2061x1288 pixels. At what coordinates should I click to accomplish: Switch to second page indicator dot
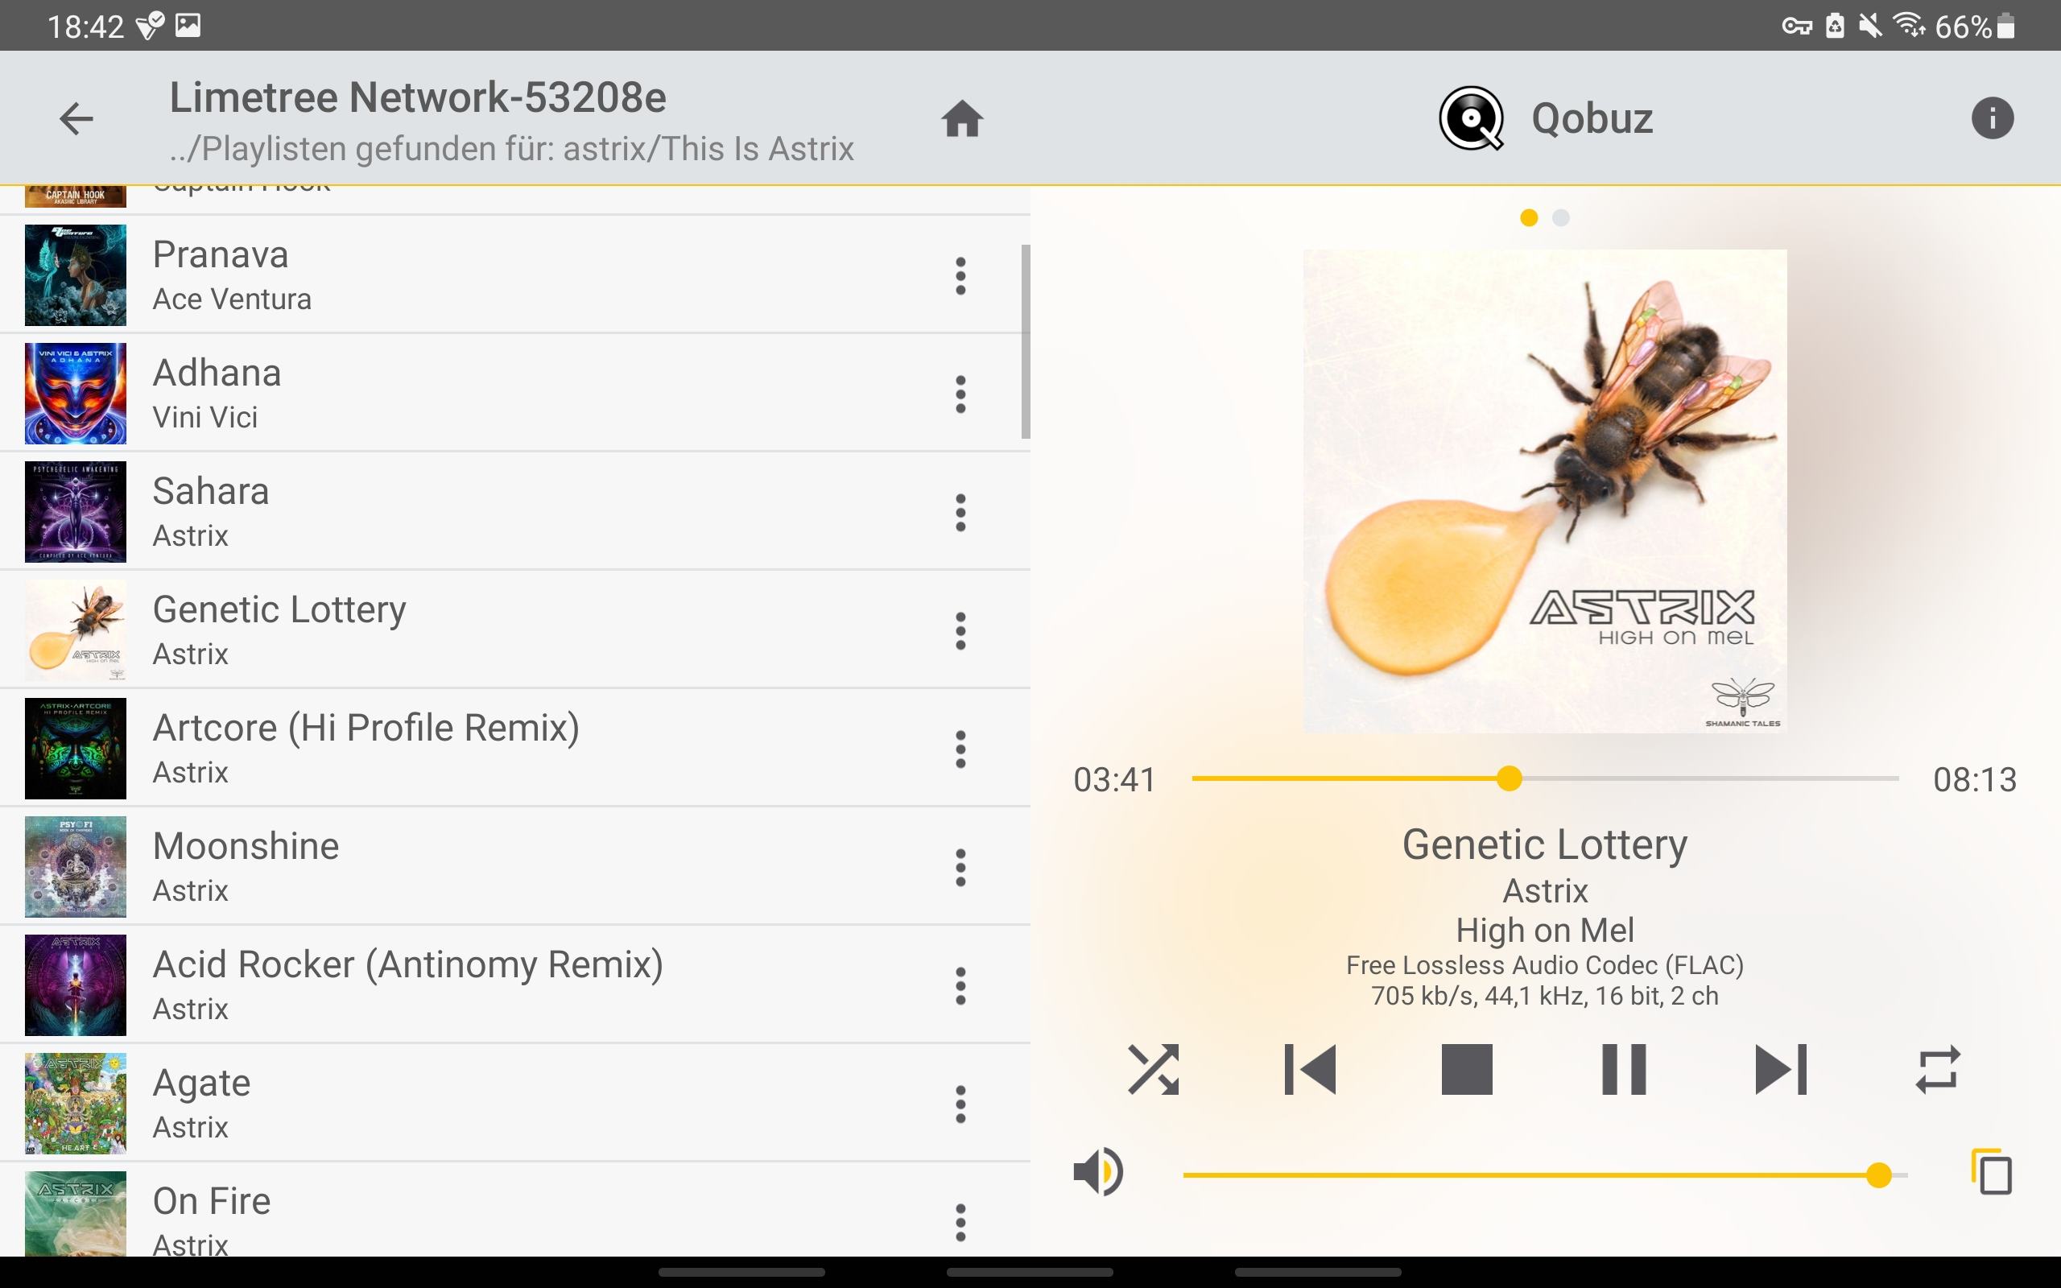tap(1560, 218)
